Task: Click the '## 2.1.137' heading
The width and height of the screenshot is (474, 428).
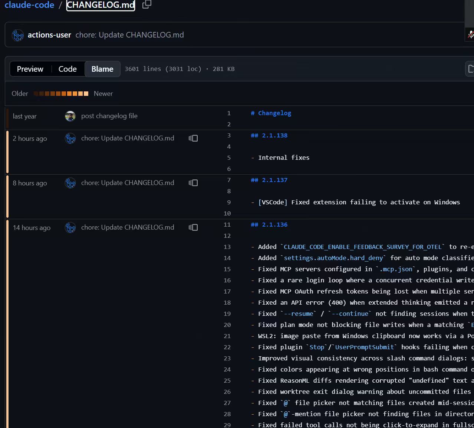Action: [269, 180]
